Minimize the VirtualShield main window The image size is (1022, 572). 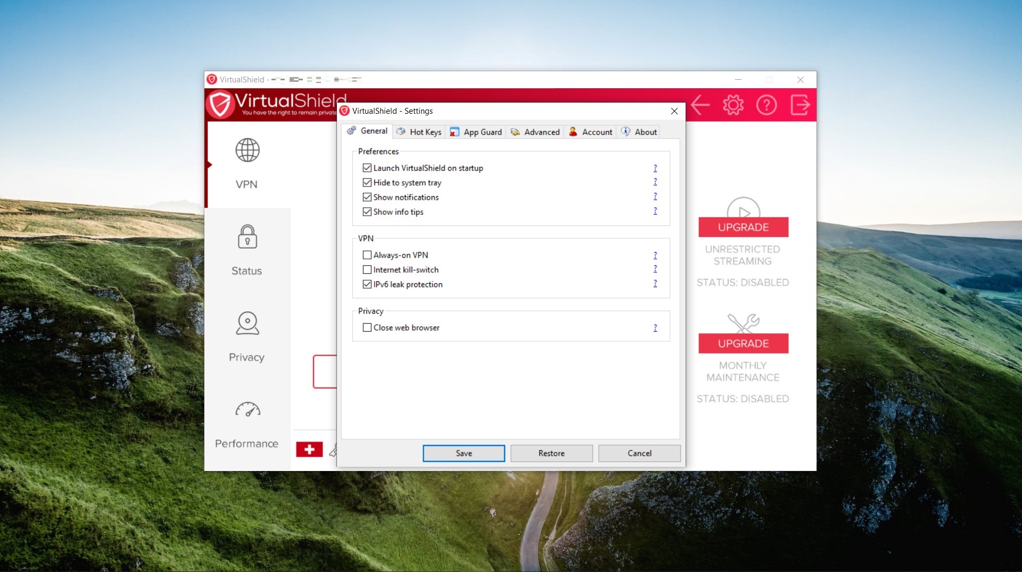(x=738, y=80)
